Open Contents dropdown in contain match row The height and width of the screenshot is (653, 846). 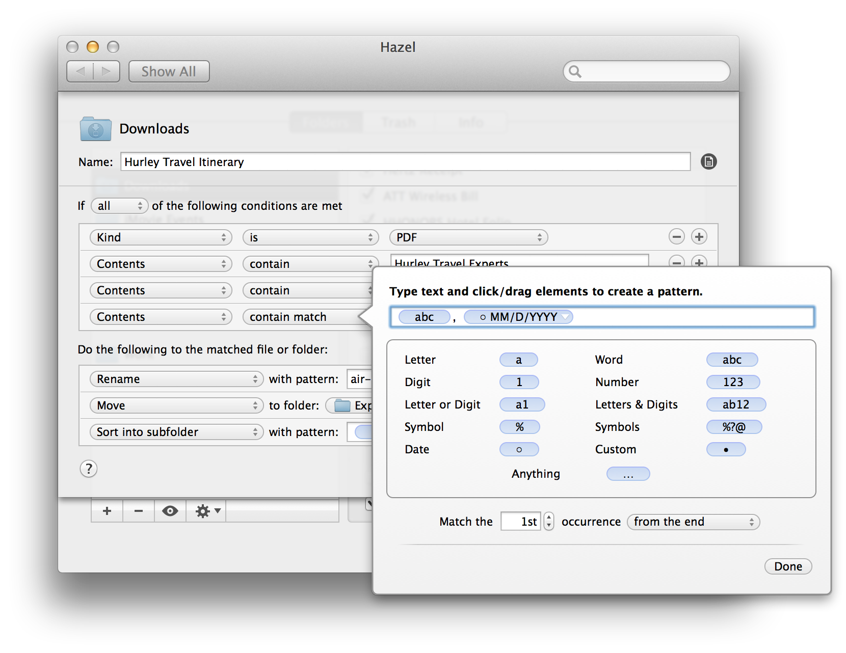point(161,317)
